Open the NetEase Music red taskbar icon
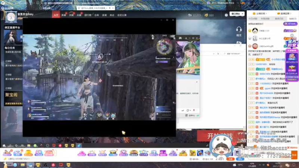Viewport: 299px width, 168px height. [x=53, y=165]
